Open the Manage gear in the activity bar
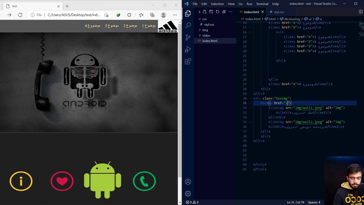The height and width of the screenshot is (205, 364). pyautogui.click(x=188, y=194)
